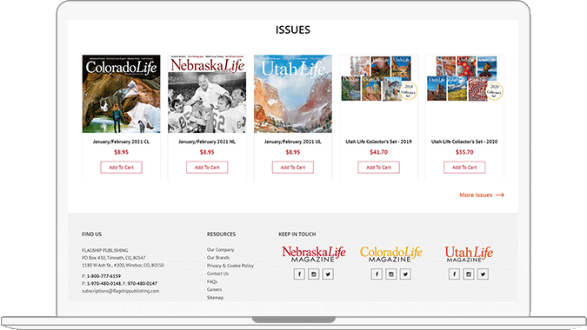The height and width of the screenshot is (330, 587).
Task: Click Utah Life Collector's Set - 2020 title
Action: pos(464,142)
